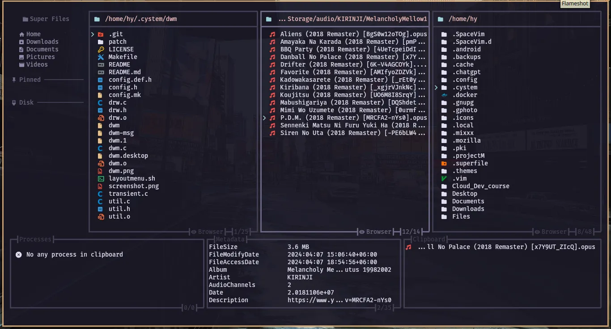Viewport: 611px width, 329px height.
Task: Go to Home in sidebar
Action: [33, 34]
